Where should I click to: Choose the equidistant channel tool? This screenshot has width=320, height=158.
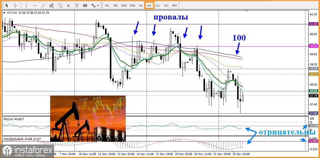click(x=52, y=5)
